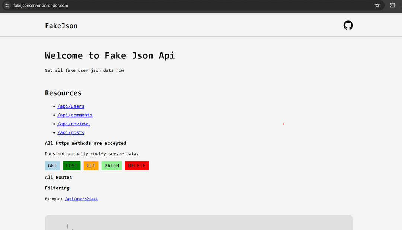Follow the /api/users?id=1 example link
Viewport: 402px width, 230px height.
point(81,199)
